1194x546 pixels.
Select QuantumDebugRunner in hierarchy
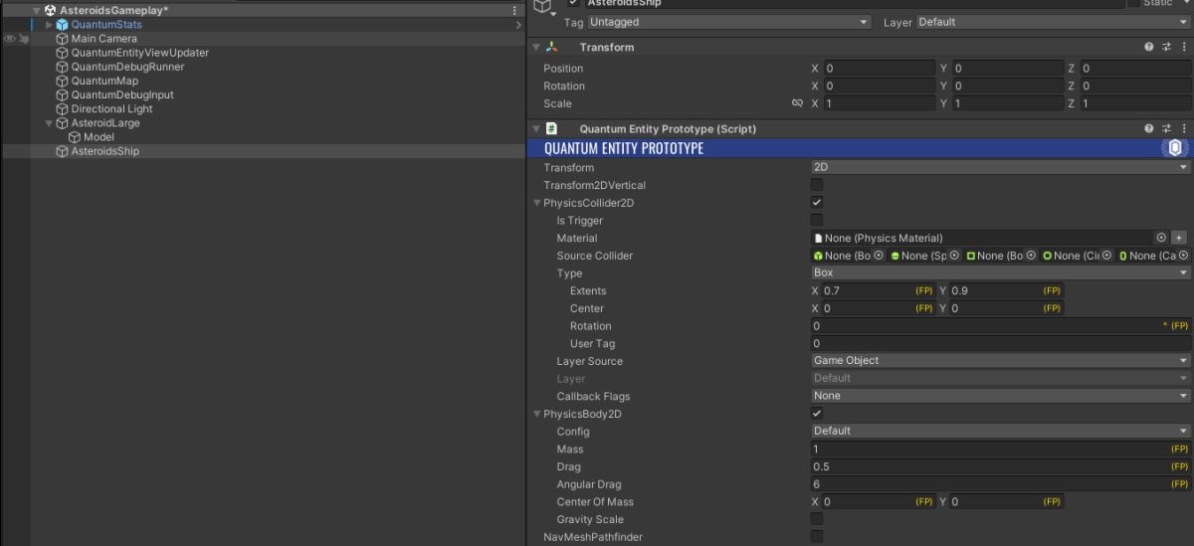click(x=127, y=67)
